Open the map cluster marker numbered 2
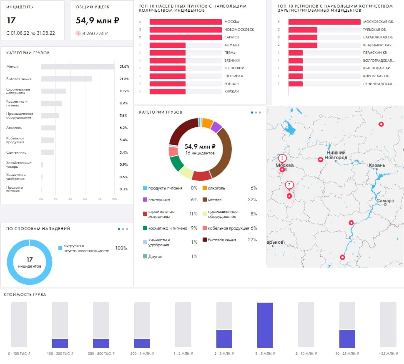Image resolution: width=404 pixels, height=364 pixels. 289,185
